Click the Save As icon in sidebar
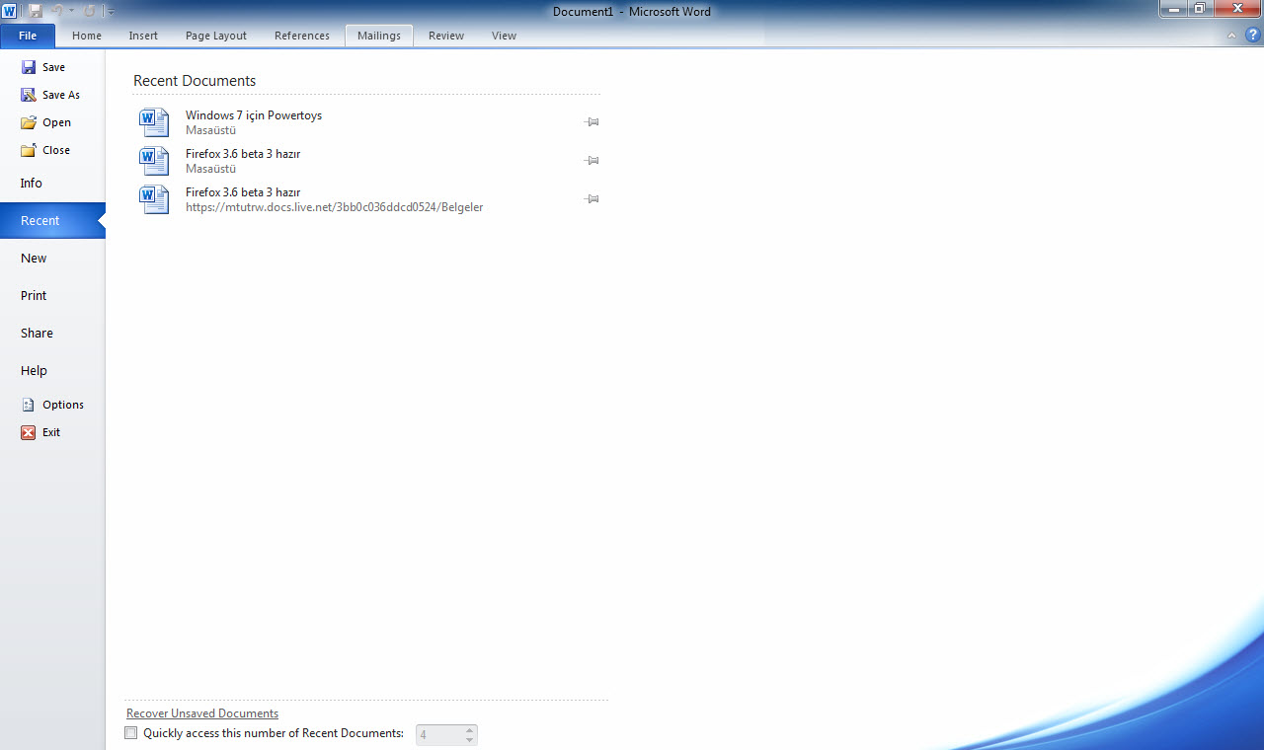Screen dimensions: 1264x750 (x=29, y=95)
